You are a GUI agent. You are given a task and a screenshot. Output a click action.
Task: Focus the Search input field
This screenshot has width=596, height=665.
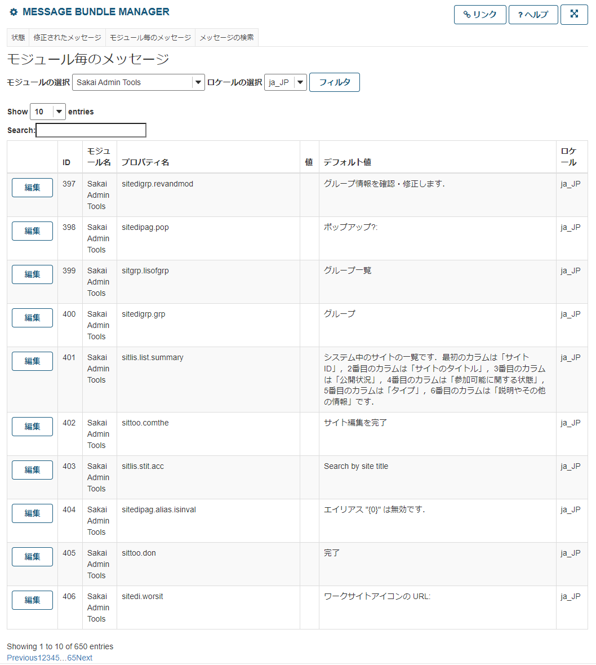pos(91,130)
